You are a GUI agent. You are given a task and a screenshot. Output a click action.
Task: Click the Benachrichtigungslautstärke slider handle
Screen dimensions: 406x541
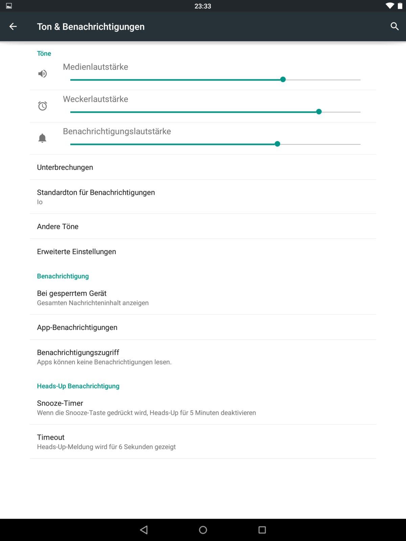(x=277, y=144)
